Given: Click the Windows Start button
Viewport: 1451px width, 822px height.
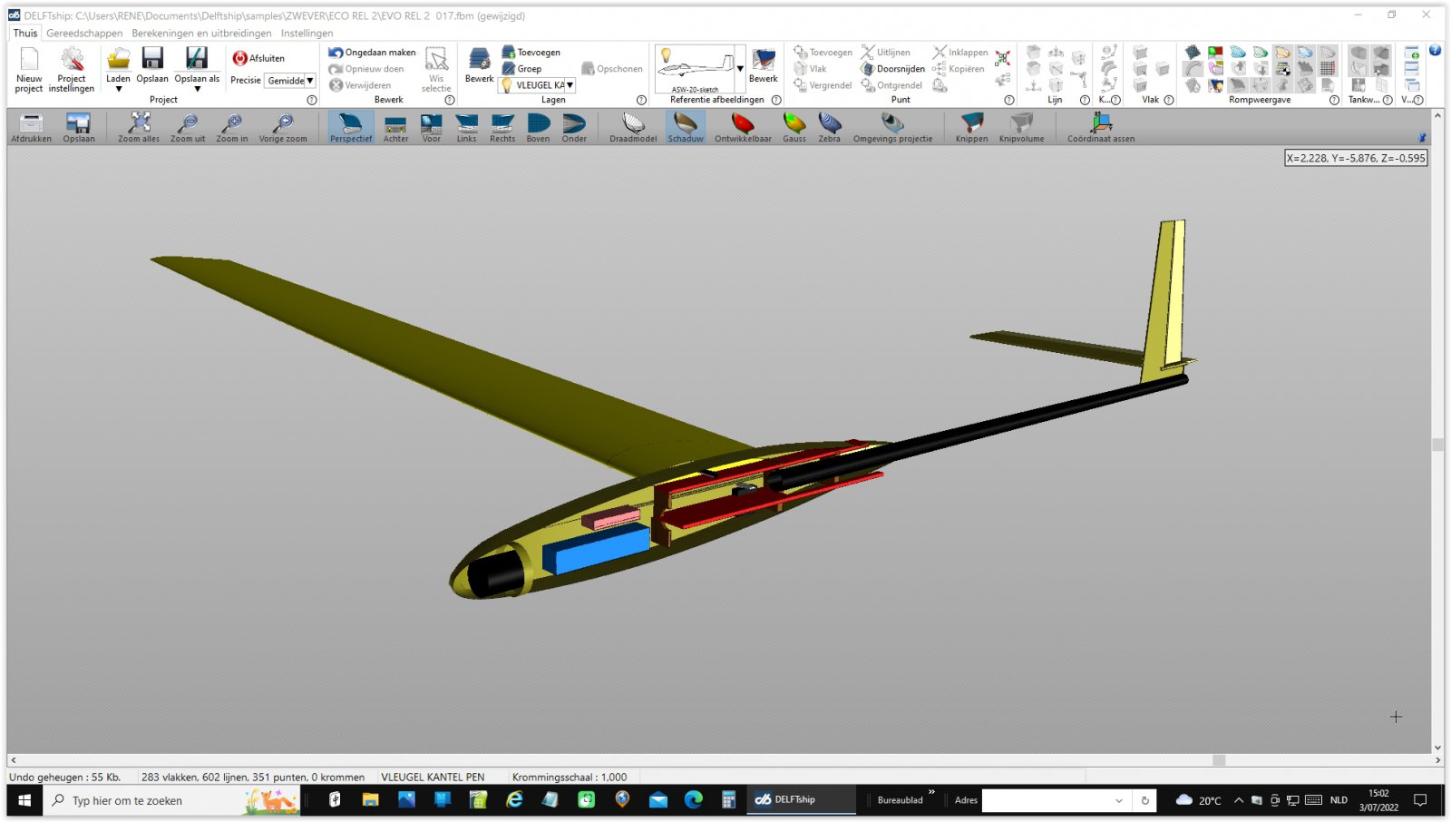Looking at the screenshot, I should coord(24,799).
